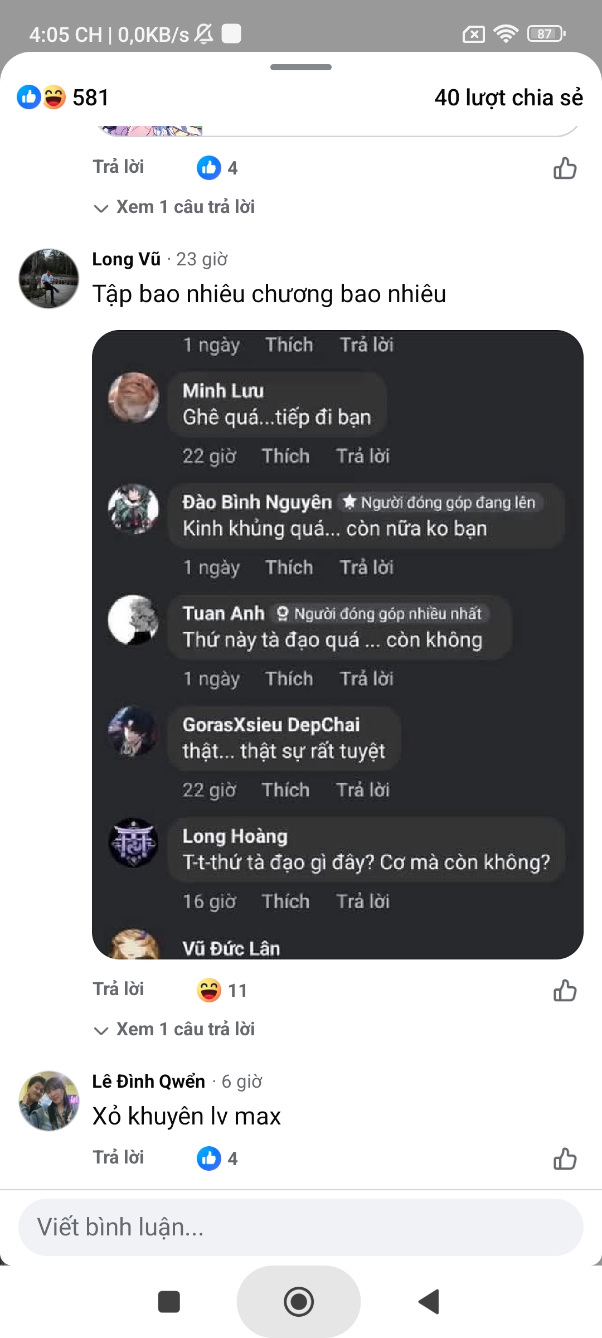Expand 1 reply under Long Vũ's comment
602x1338 pixels.
174,1029
